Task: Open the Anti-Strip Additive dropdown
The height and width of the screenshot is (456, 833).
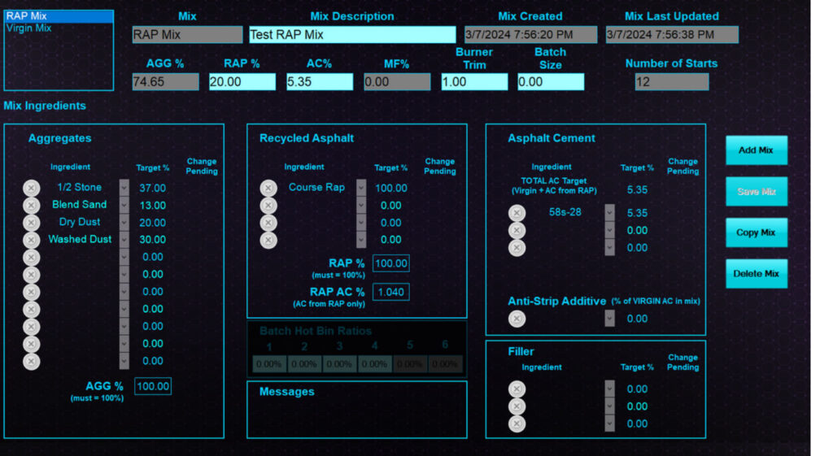Action: [x=609, y=319]
